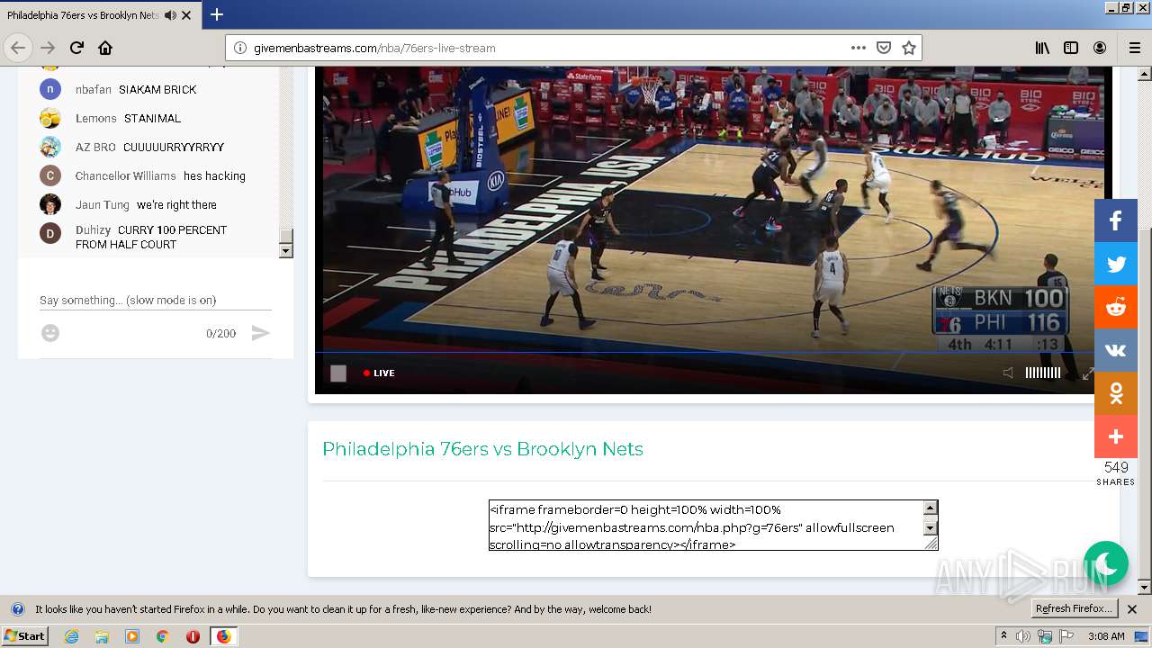Dismiss the Firefox notification bar
Viewport: 1152px width, 648px height.
point(1132,609)
